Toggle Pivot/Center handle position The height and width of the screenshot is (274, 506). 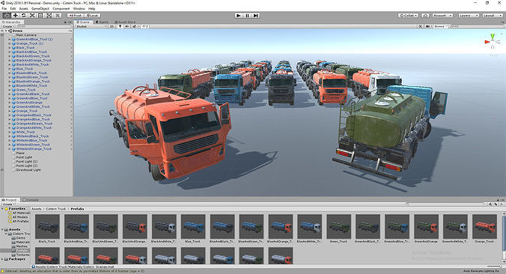pos(76,15)
